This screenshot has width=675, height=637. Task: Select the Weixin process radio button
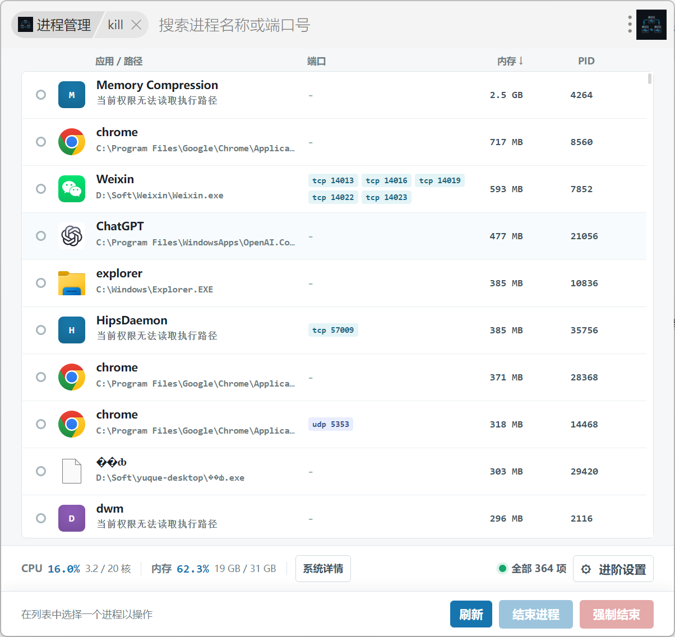pos(41,189)
